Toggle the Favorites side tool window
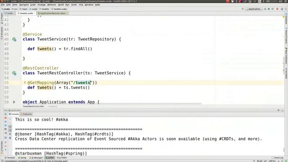The width and height of the screenshot is (288, 162). (2, 147)
